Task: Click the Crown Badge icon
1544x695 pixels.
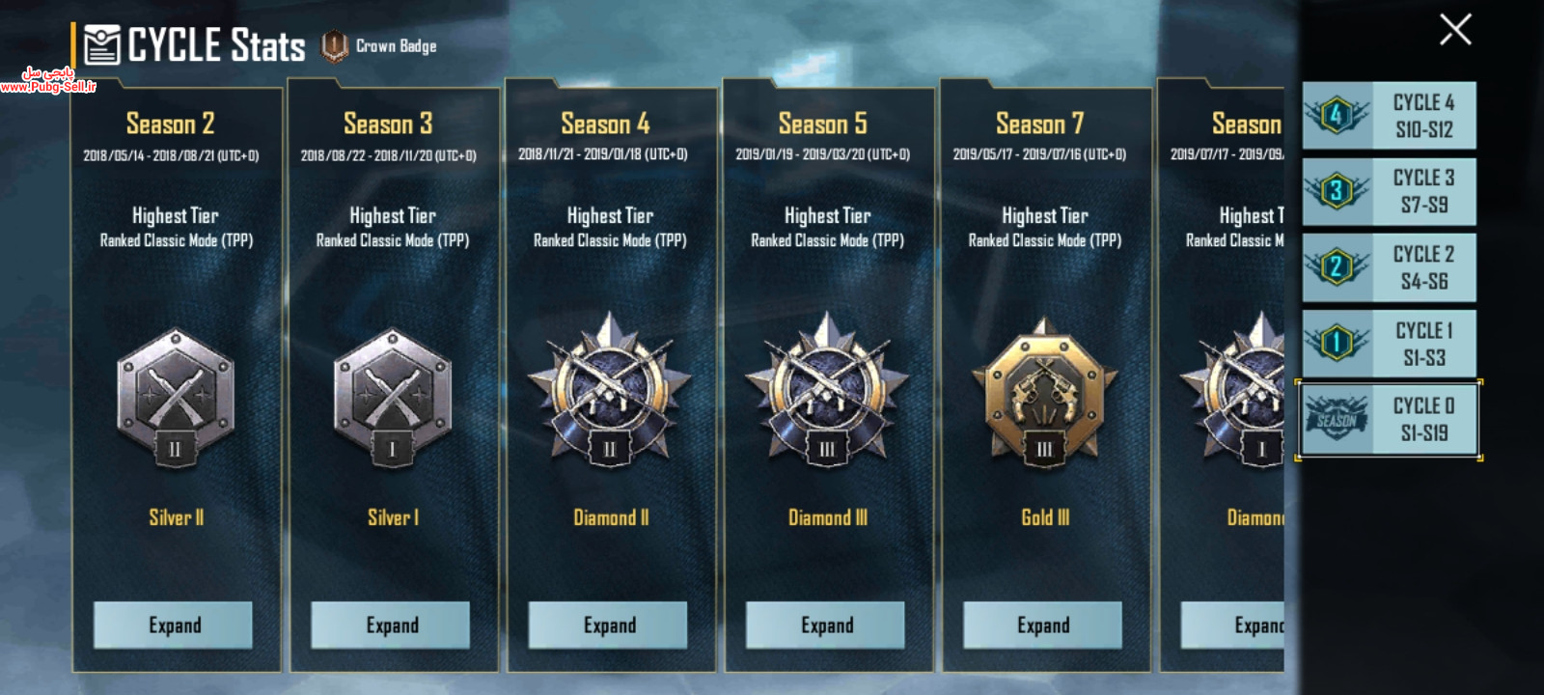Action: 334,45
